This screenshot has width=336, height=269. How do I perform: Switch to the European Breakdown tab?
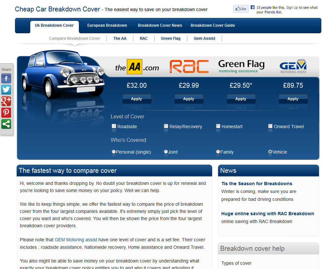(x=107, y=25)
